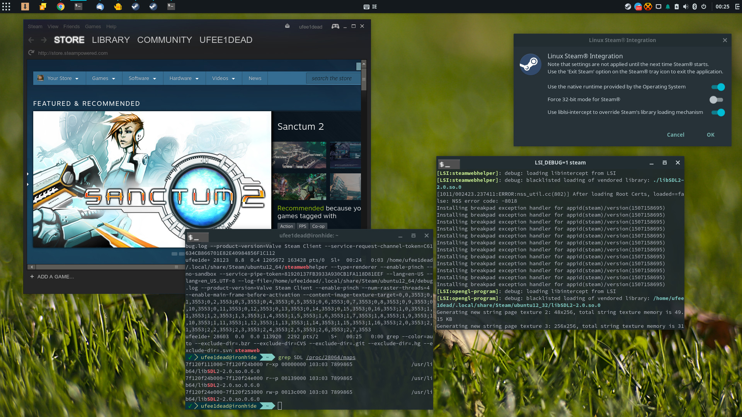Click the Steam tray icon
Viewport: 742px width, 417px height.
628,7
